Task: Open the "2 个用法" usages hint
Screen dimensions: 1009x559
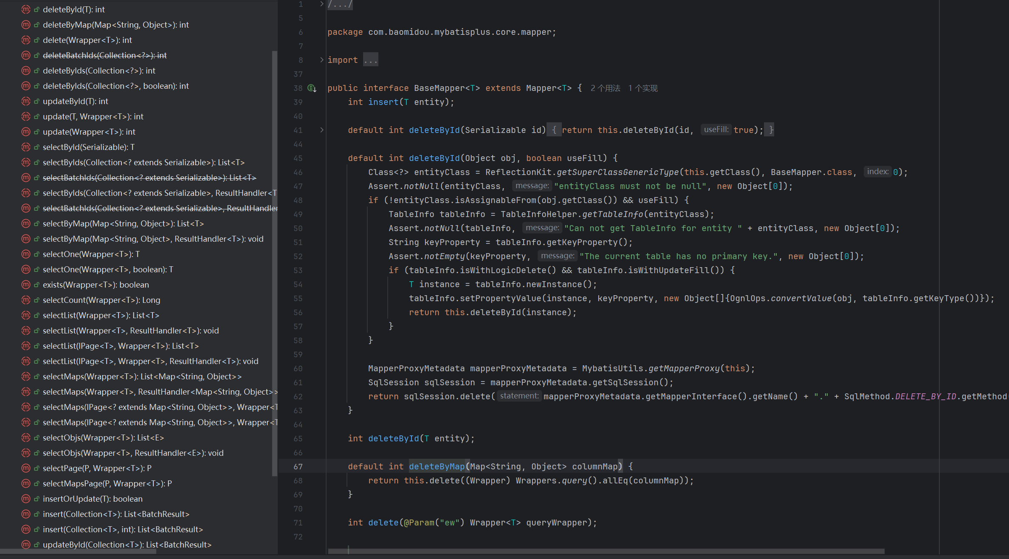Action: (605, 88)
